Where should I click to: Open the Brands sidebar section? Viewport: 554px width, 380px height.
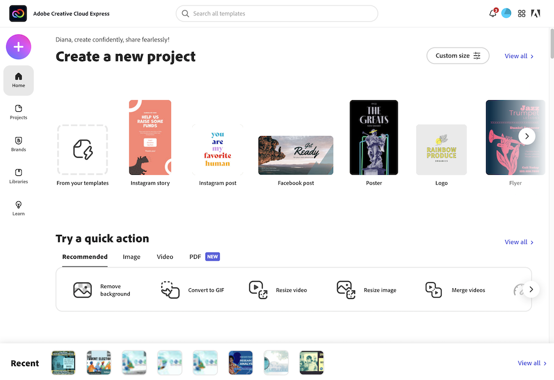click(x=18, y=144)
